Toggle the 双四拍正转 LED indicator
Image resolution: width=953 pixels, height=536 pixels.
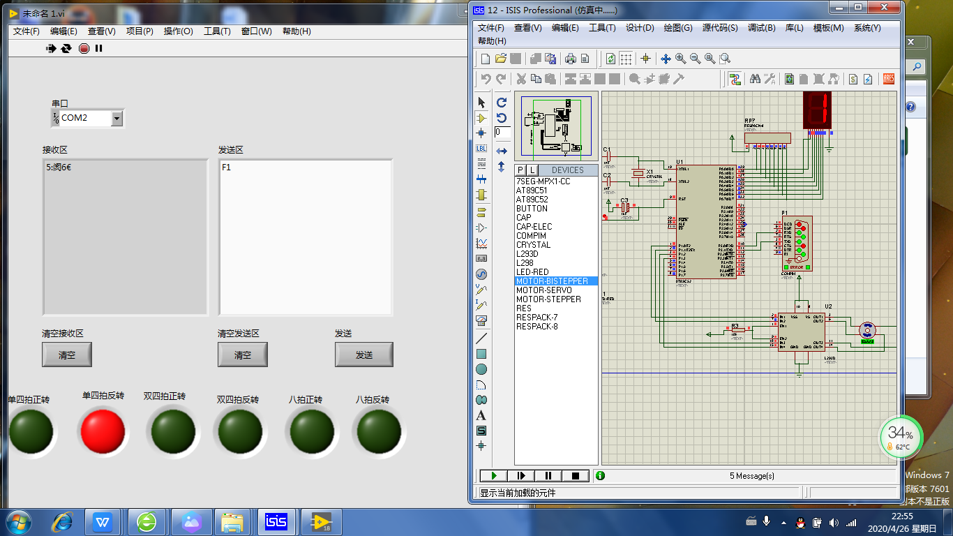[x=173, y=431]
